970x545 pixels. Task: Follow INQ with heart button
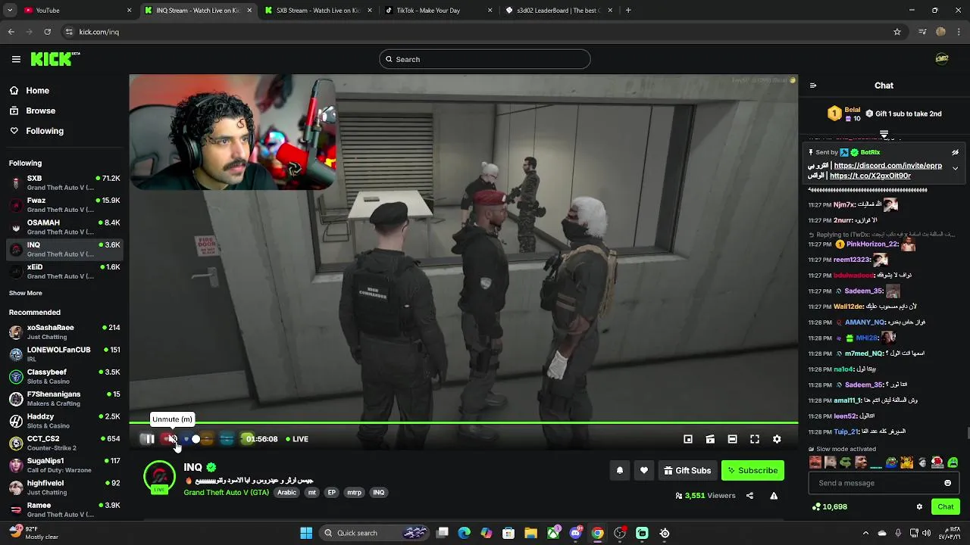(644, 470)
